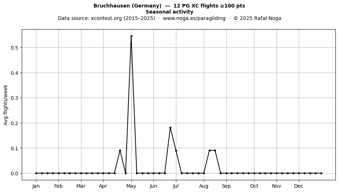This screenshot has width=339, height=192.
Task: Click the '0.2' y-axis tick label
Action: (x=15, y=123)
